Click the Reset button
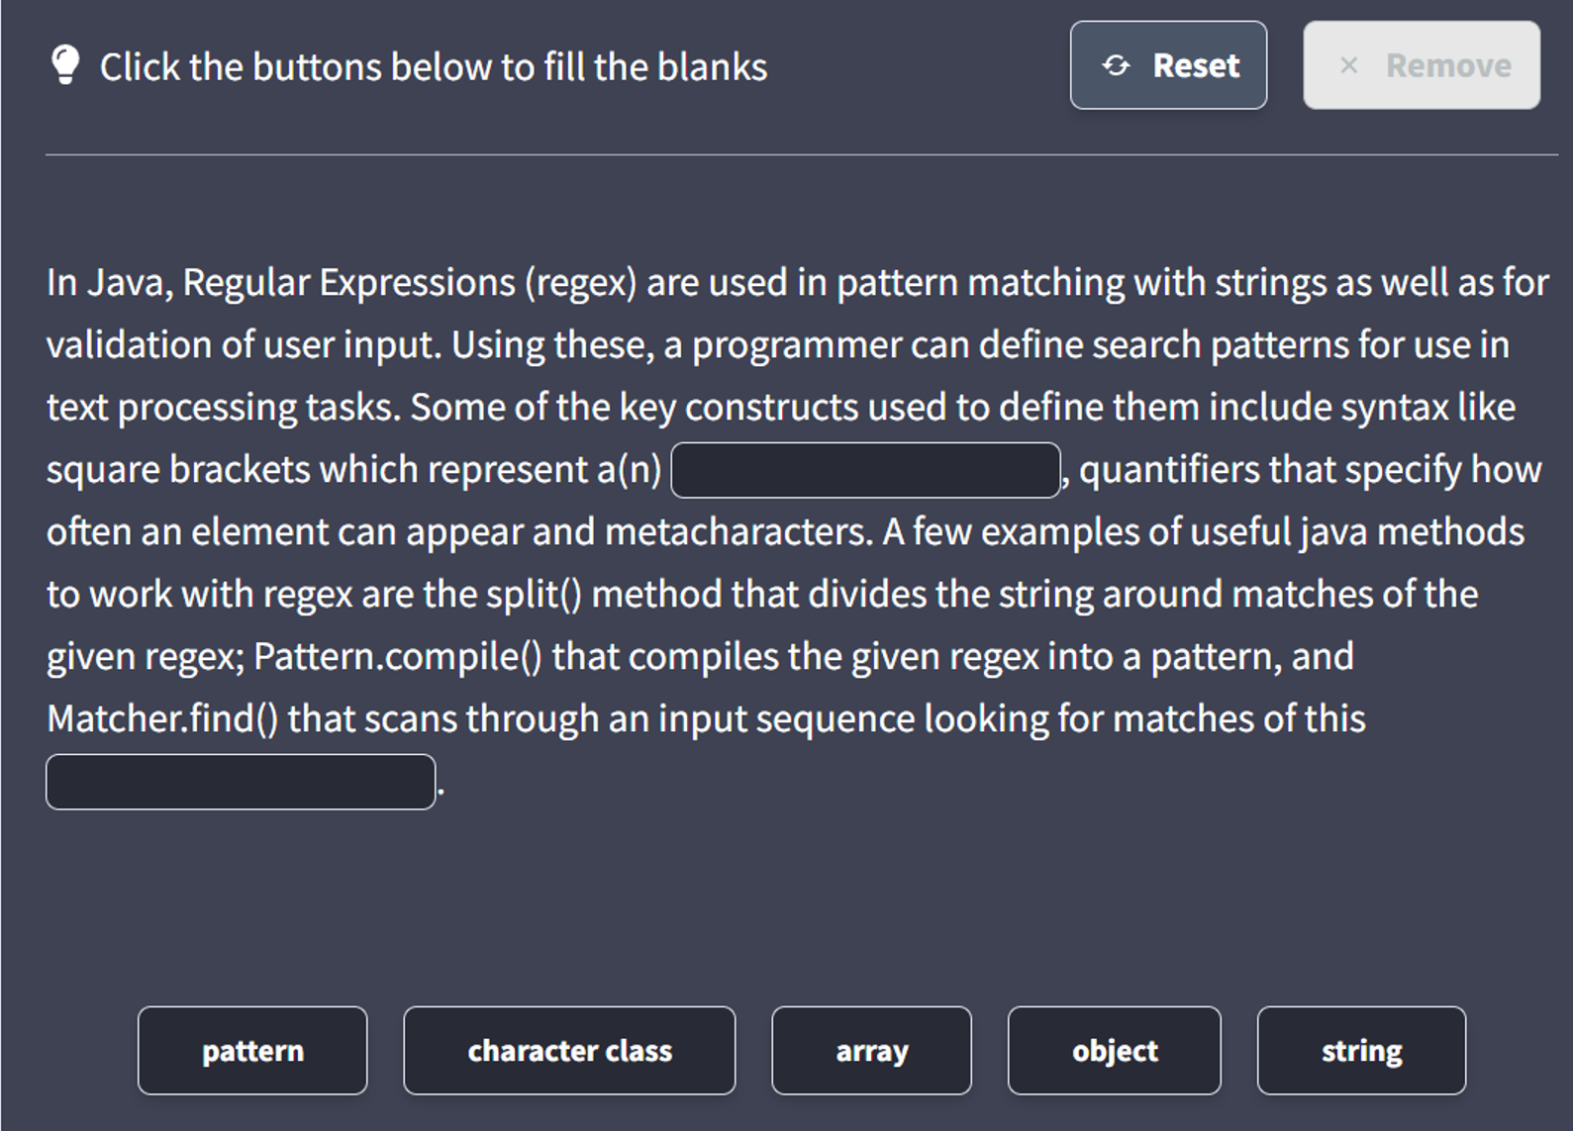The width and height of the screenshot is (1573, 1131). coord(1168,65)
